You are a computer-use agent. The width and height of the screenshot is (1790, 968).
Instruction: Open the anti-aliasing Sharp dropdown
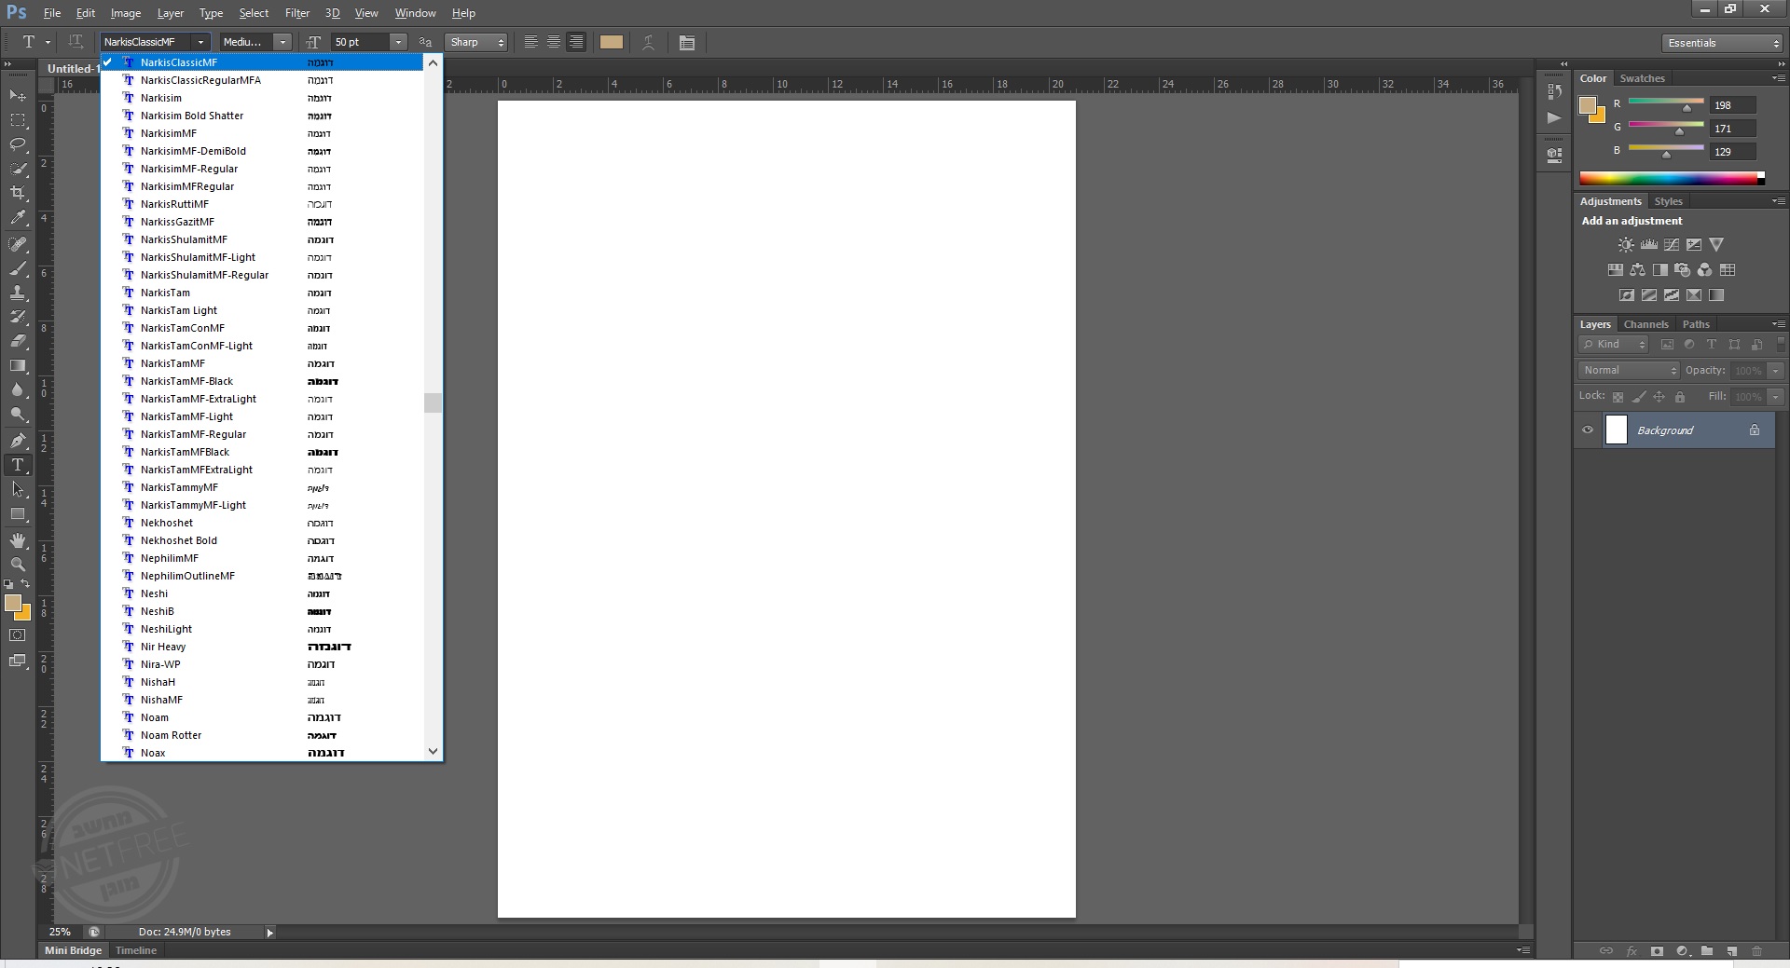pyautogui.click(x=476, y=42)
